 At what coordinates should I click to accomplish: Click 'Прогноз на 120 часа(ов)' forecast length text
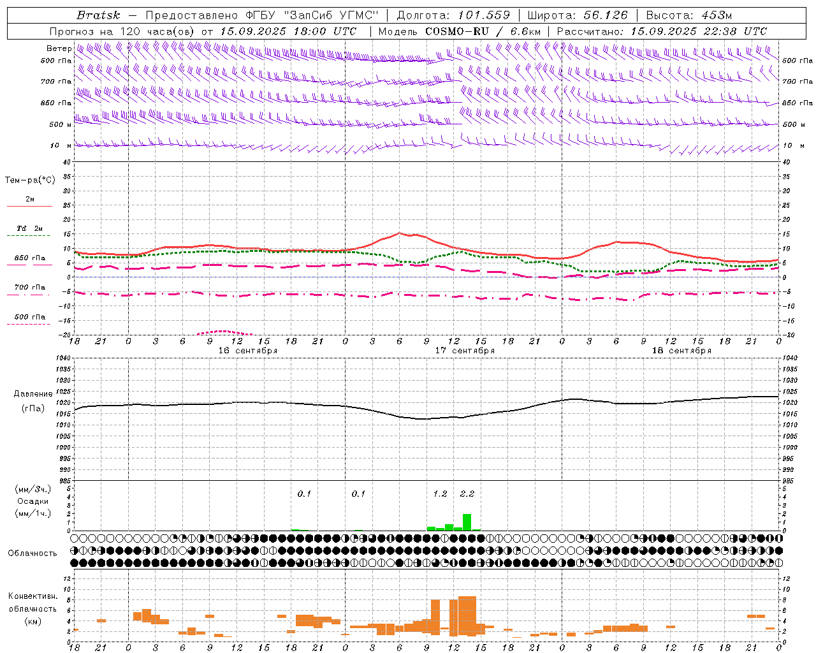[x=122, y=31]
